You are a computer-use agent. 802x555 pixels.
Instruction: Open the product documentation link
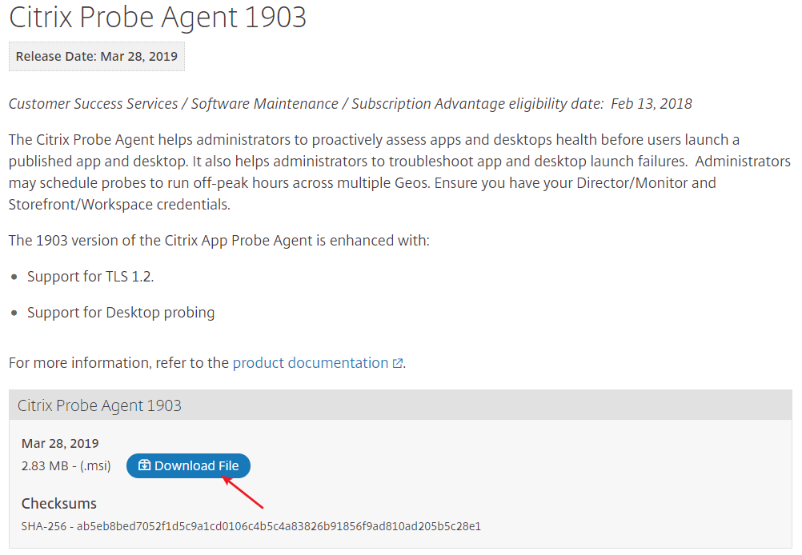pos(311,363)
